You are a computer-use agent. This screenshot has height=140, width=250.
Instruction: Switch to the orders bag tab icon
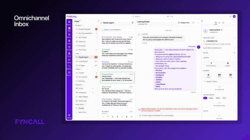(x=220, y=23)
